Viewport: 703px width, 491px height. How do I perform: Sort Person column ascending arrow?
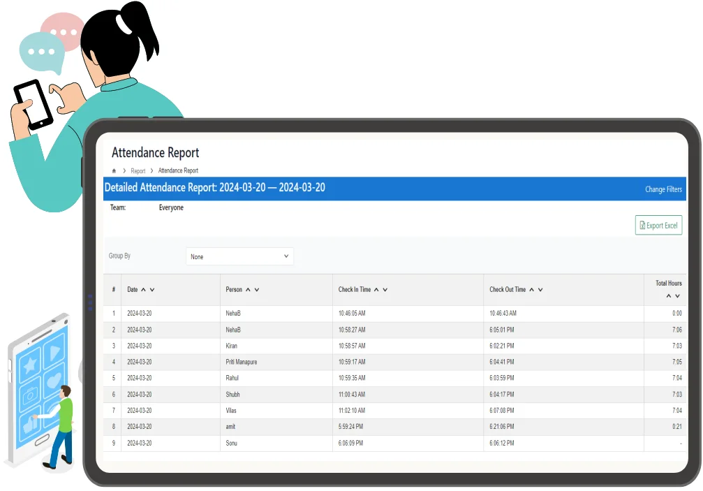[x=248, y=290]
